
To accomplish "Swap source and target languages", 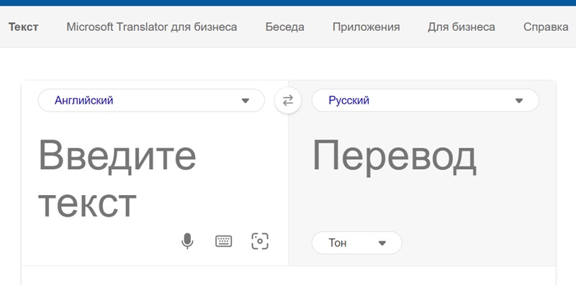I will tap(288, 100).
